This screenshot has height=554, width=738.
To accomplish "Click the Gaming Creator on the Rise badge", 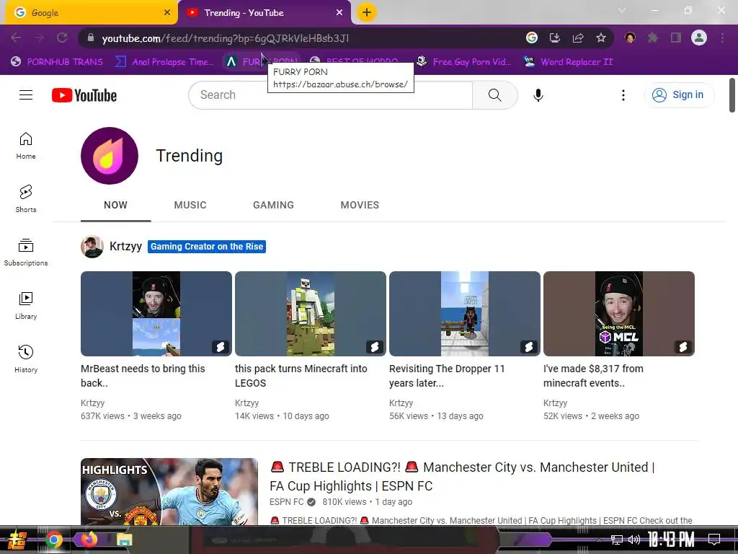I will pyautogui.click(x=207, y=247).
